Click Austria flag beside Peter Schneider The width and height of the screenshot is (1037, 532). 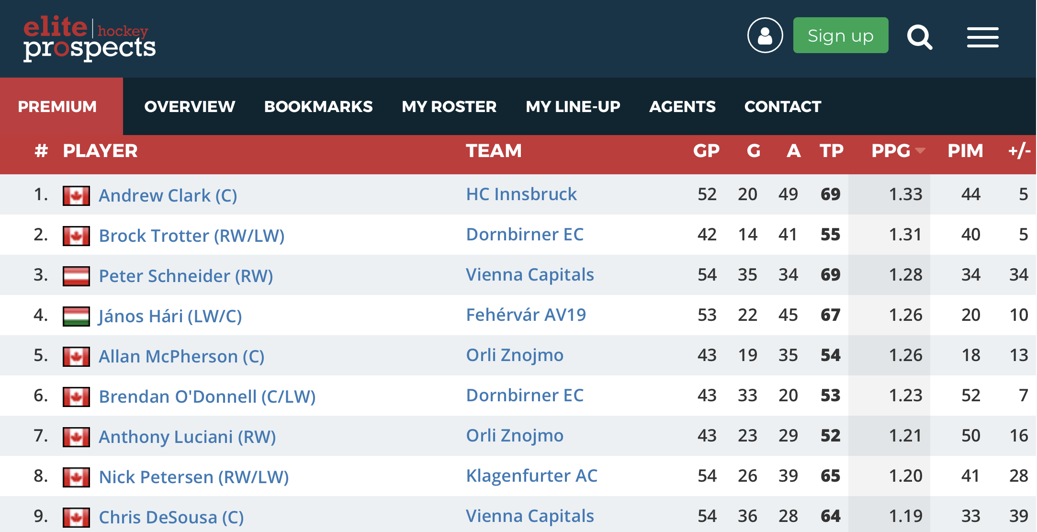(x=76, y=276)
